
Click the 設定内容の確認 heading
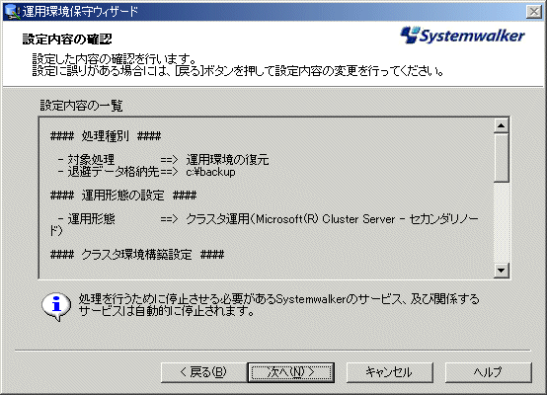click(x=67, y=39)
